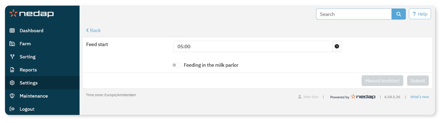Click the Maintenance shield icon
The height and width of the screenshot is (123, 442).
[12, 96]
